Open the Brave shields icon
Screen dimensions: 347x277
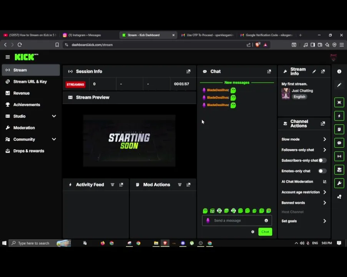257,45
